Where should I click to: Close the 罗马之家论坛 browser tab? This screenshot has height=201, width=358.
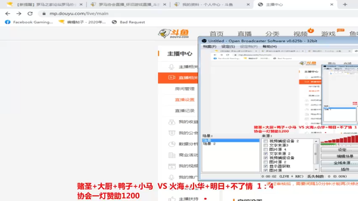(x=81, y=4)
